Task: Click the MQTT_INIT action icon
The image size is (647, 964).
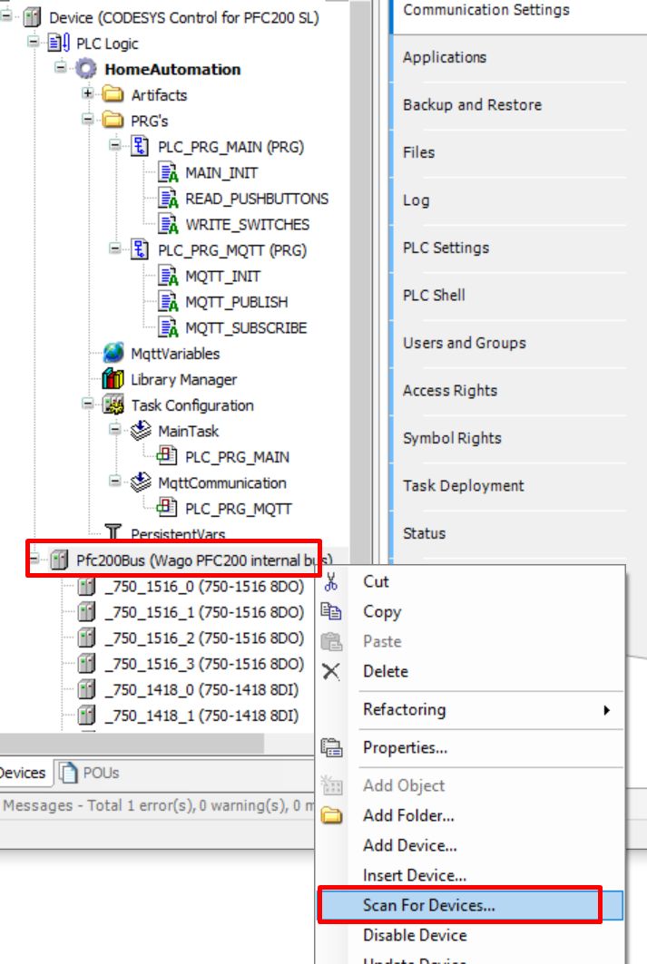Action: (168, 276)
